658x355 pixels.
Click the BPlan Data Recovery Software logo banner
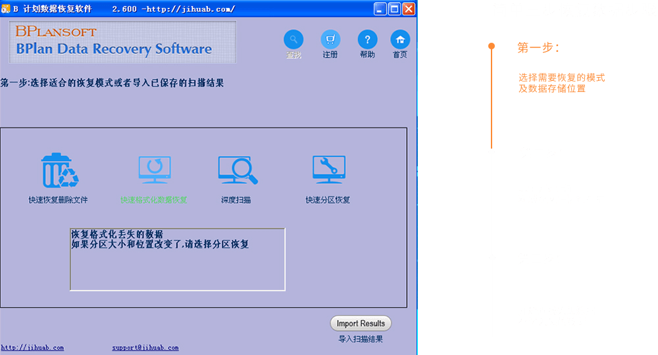click(x=124, y=42)
